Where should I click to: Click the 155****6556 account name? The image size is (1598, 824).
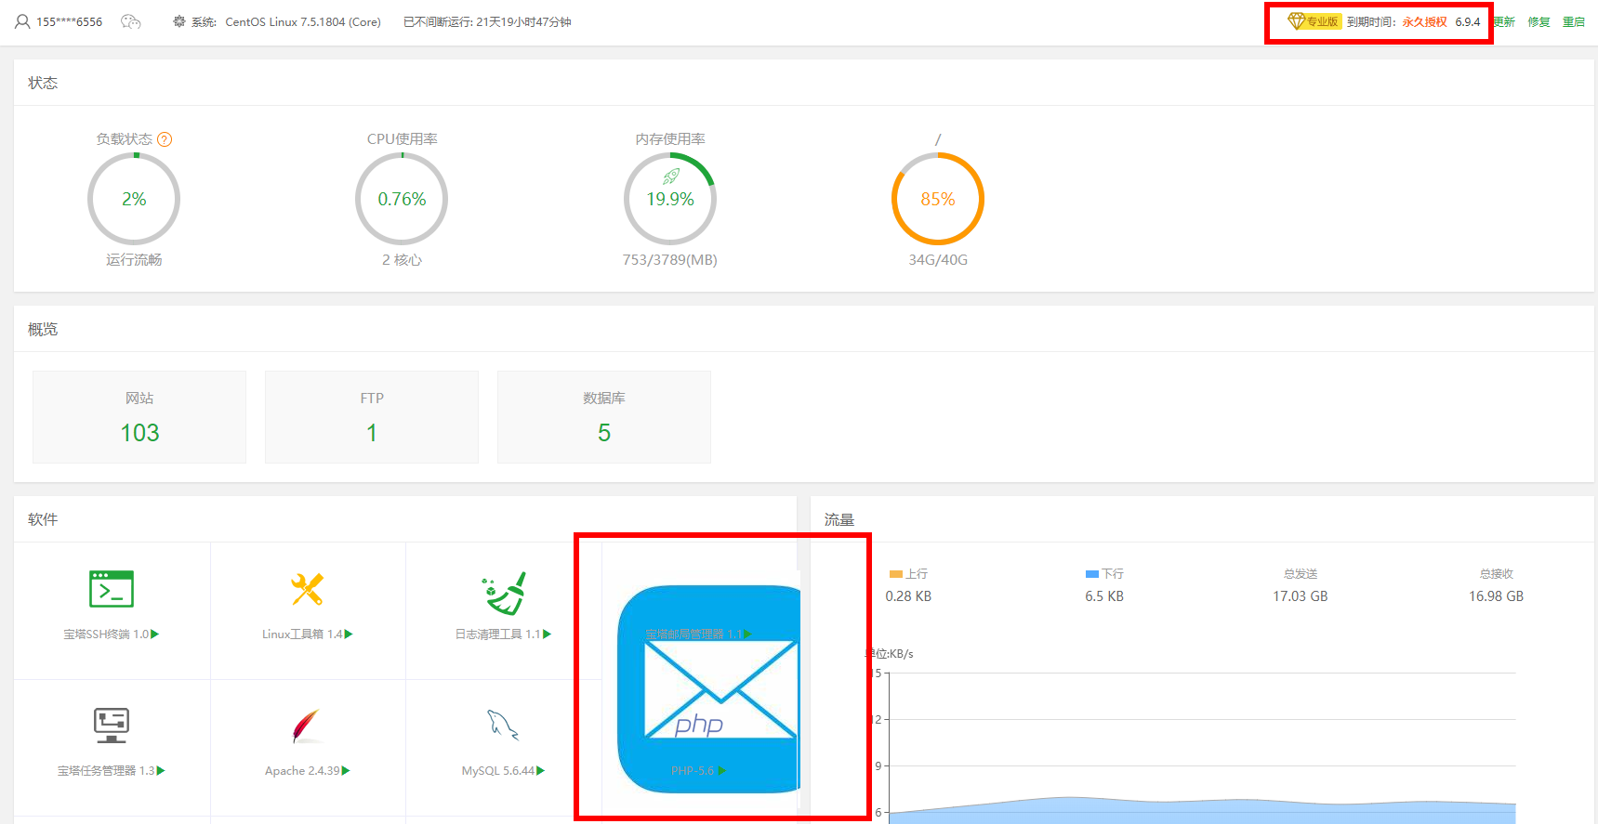70,22
